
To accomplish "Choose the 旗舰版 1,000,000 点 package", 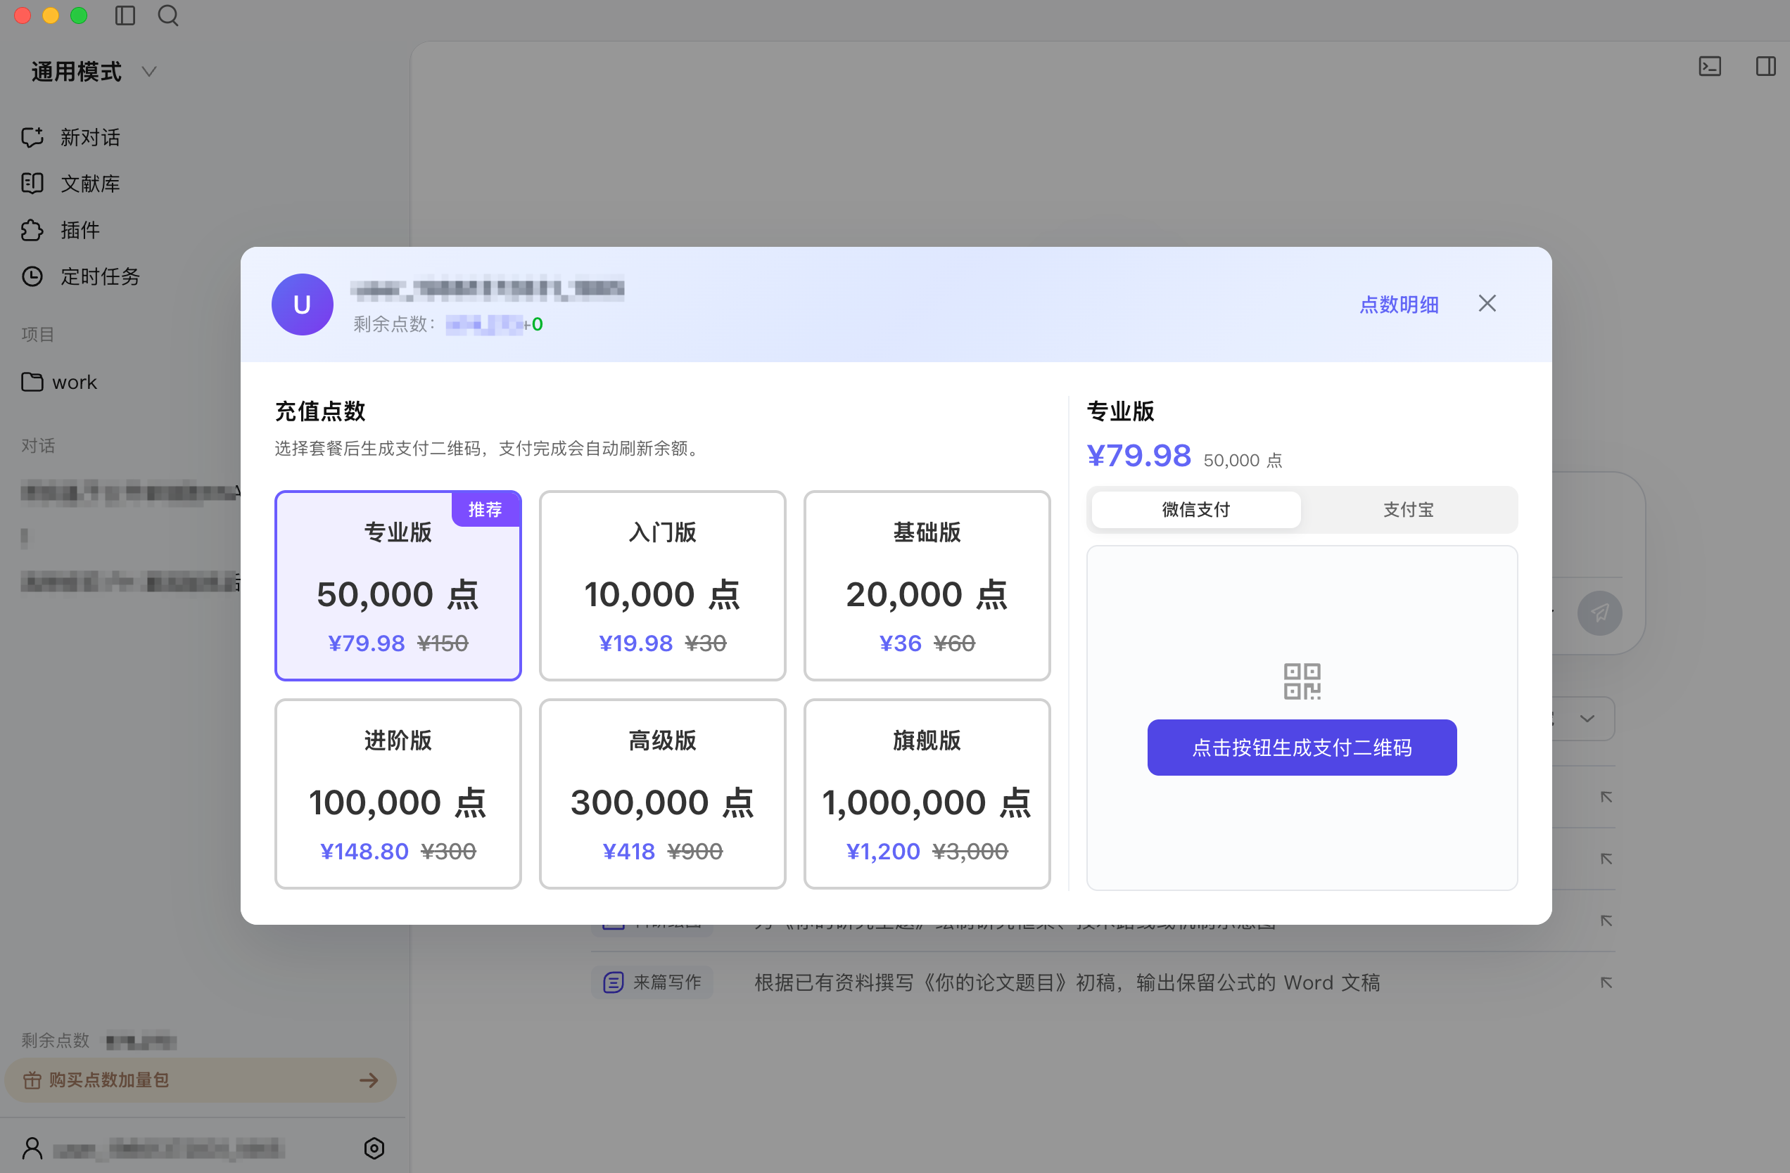I will coord(927,794).
